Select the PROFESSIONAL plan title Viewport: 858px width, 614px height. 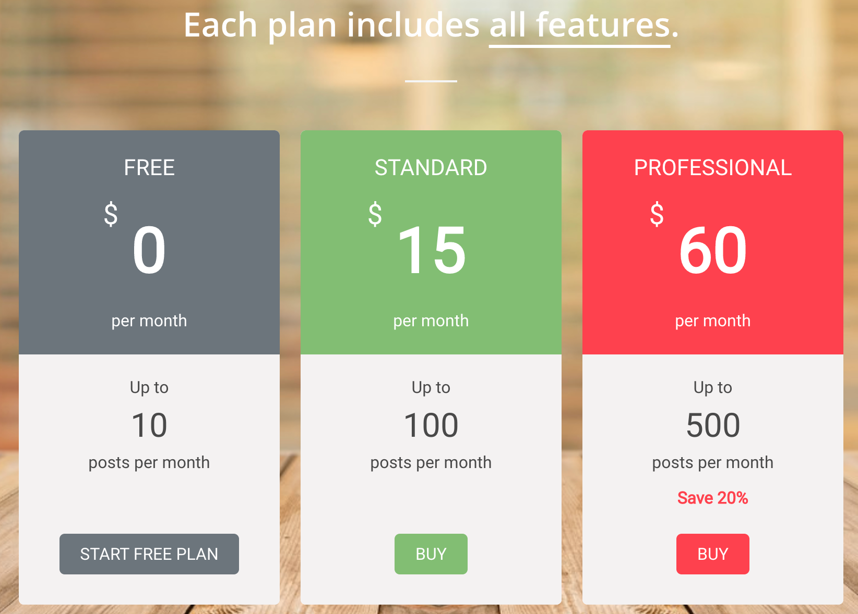pyautogui.click(x=712, y=168)
